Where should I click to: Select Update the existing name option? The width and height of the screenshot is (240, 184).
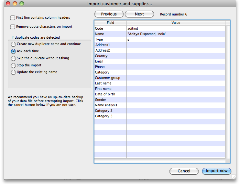pyautogui.click(x=13, y=72)
